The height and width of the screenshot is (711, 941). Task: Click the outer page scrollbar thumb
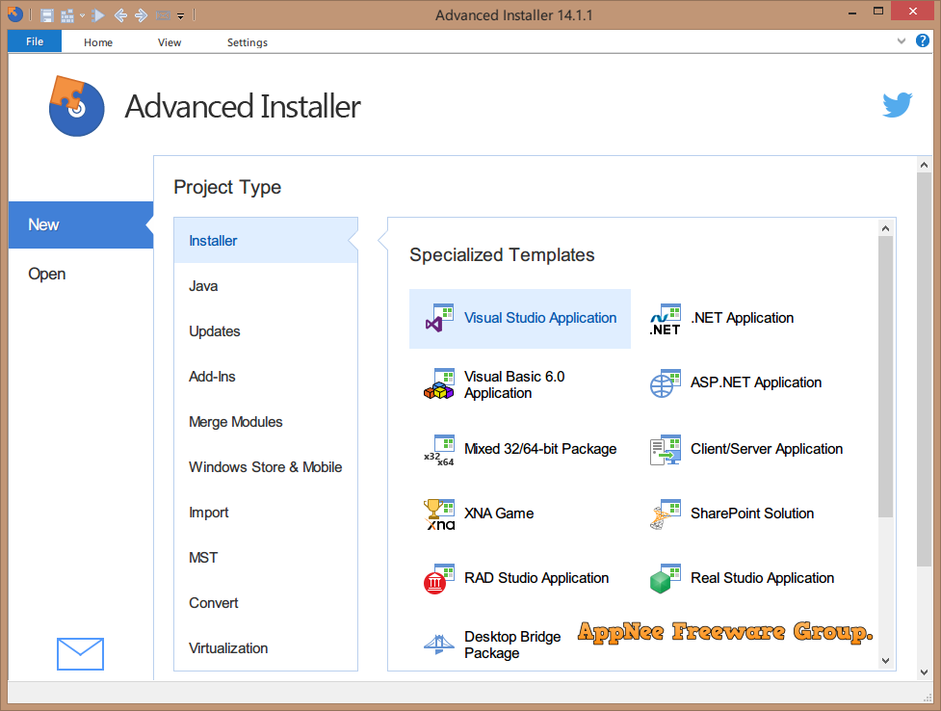(925, 369)
